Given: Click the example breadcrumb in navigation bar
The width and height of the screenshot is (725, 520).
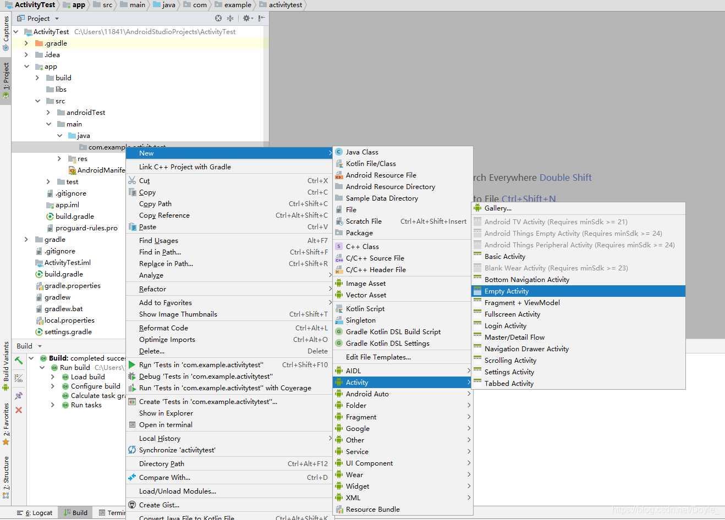Looking at the screenshot, I should [x=233, y=5].
